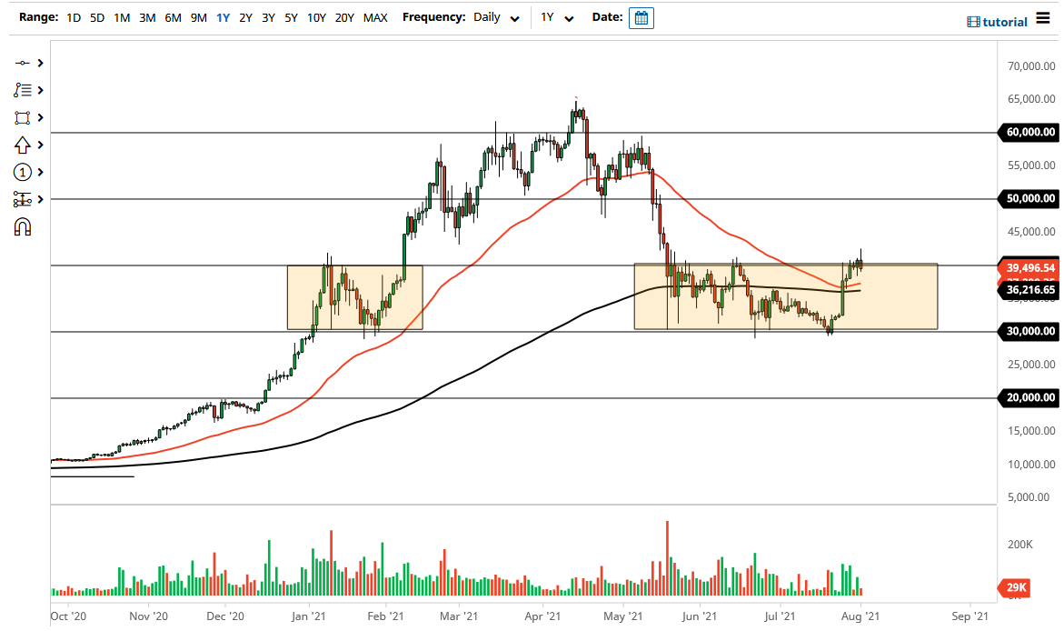1064x631 pixels.
Task: Set range to MAX
Action: [x=375, y=17]
